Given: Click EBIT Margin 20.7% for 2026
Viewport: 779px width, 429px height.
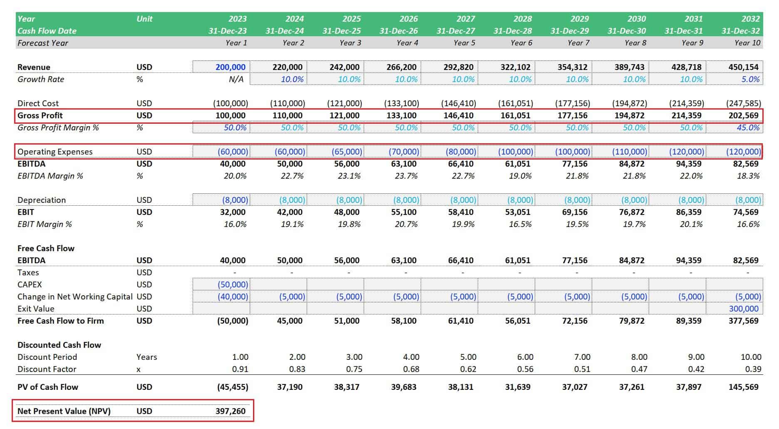Looking at the screenshot, I should [406, 224].
